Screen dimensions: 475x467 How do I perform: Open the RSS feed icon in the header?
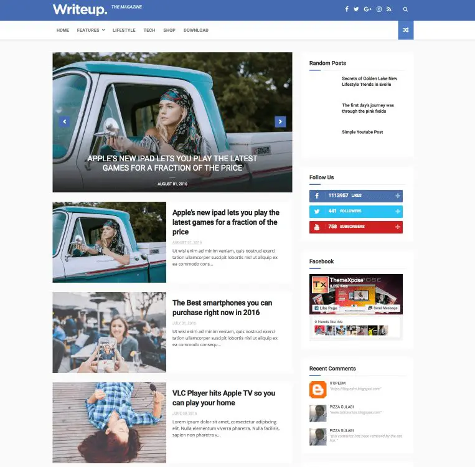pyautogui.click(x=389, y=9)
